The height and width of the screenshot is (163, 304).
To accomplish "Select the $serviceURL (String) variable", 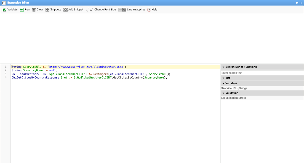I will [x=234, y=88].
